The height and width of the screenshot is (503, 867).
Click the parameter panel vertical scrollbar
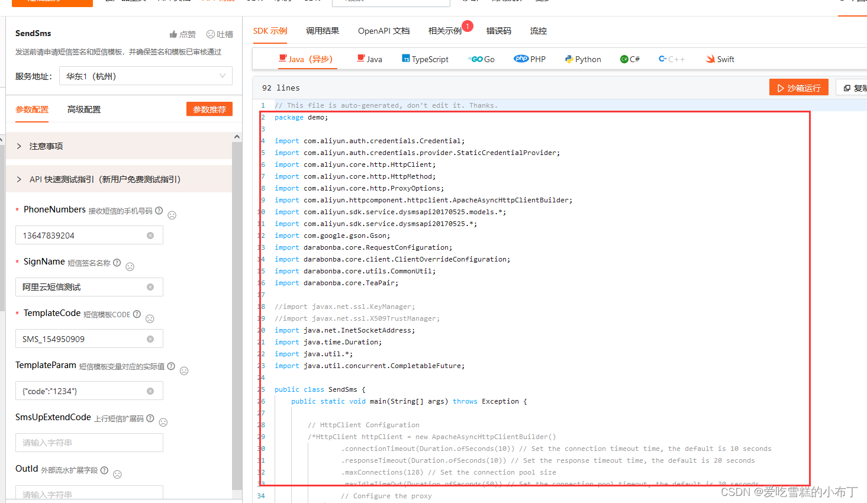click(237, 315)
